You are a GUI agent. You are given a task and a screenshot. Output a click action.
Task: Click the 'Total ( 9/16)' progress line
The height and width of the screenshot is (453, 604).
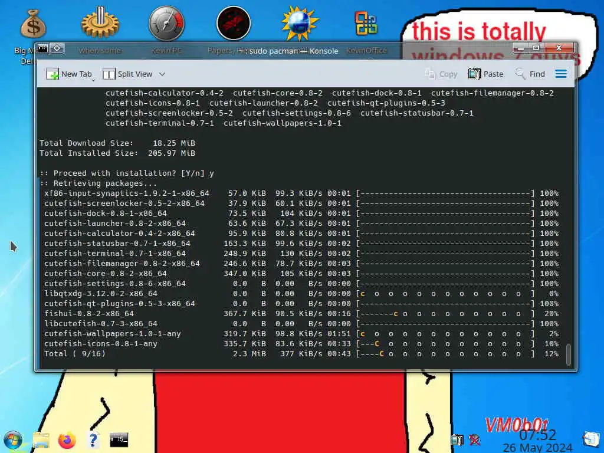coord(301,354)
